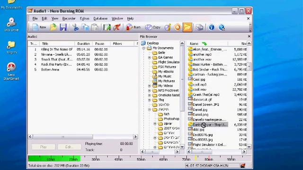The height and width of the screenshot is (170, 303).
Task: Select track 'Killing In The Name Of'
Action: (x=57, y=49)
